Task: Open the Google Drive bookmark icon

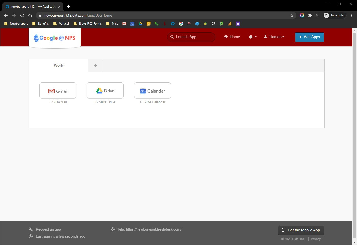Action: click(140, 24)
